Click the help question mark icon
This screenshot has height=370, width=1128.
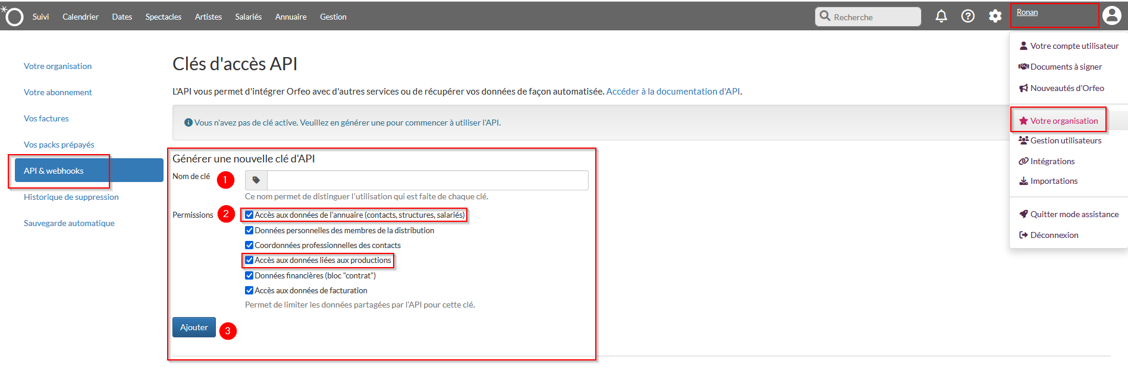967,17
